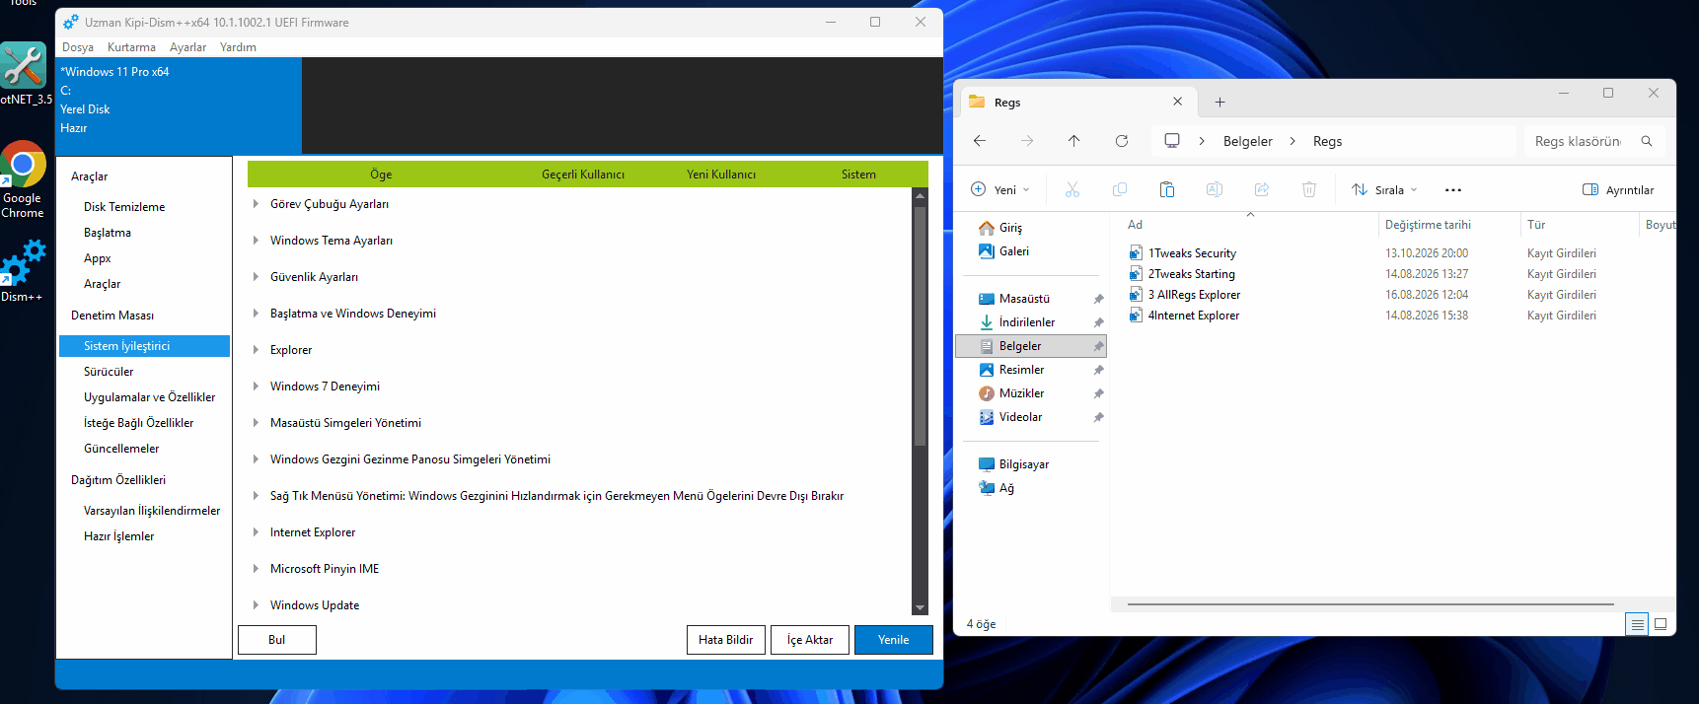Image resolution: width=1699 pixels, height=704 pixels.
Task: Expand the Windows Tema Ayarları row
Action: (x=256, y=241)
